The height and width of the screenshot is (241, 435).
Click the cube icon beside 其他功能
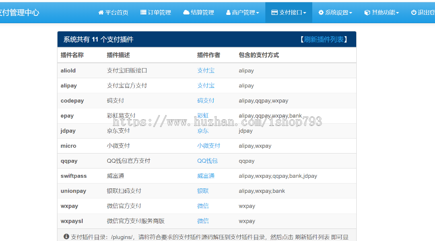click(x=367, y=13)
